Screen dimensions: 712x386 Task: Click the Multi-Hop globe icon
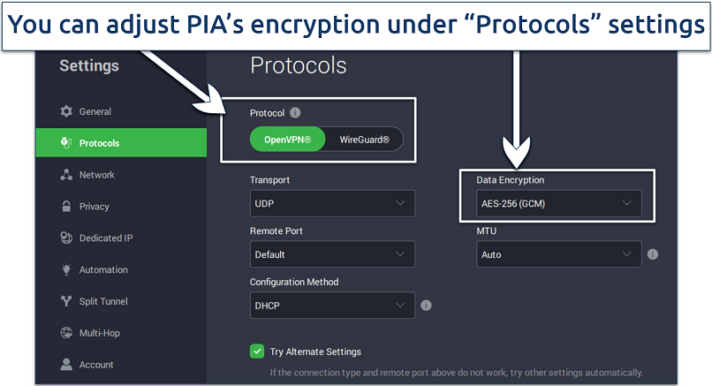65,333
